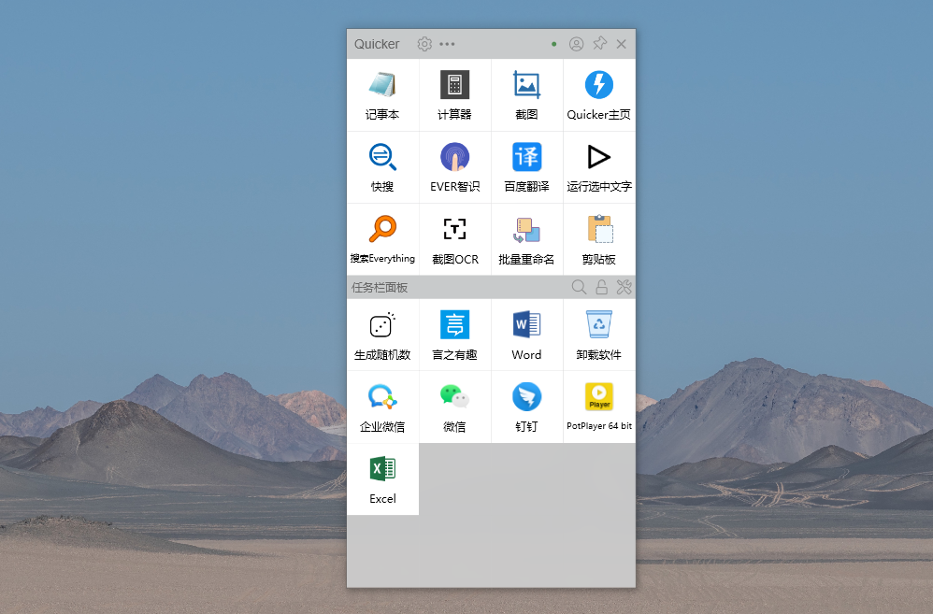Close the Quicker panel

[x=621, y=44]
